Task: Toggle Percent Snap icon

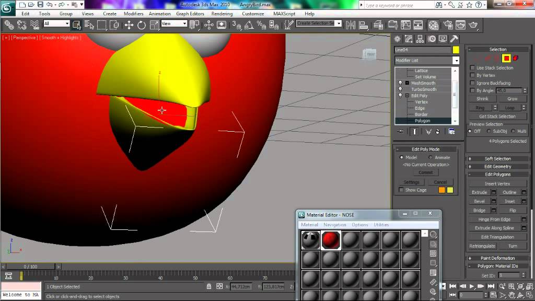Action: (x=261, y=25)
